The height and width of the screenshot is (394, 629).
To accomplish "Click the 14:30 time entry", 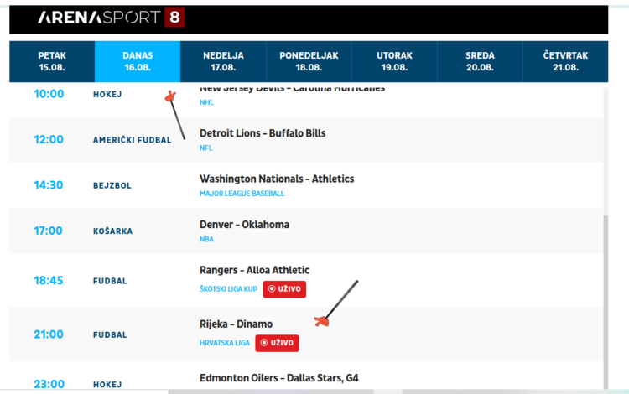I will pos(49,185).
